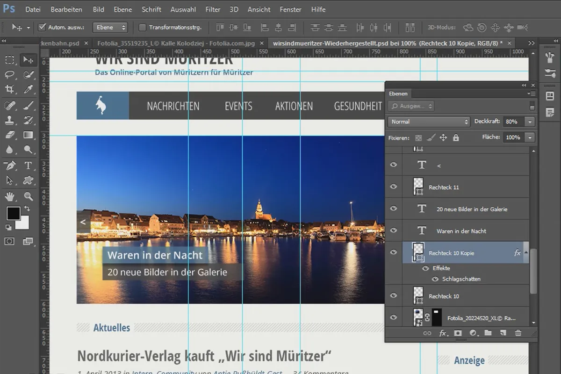The image size is (561, 374).
Task: Click the foreground color swatch
Action: tap(13, 214)
